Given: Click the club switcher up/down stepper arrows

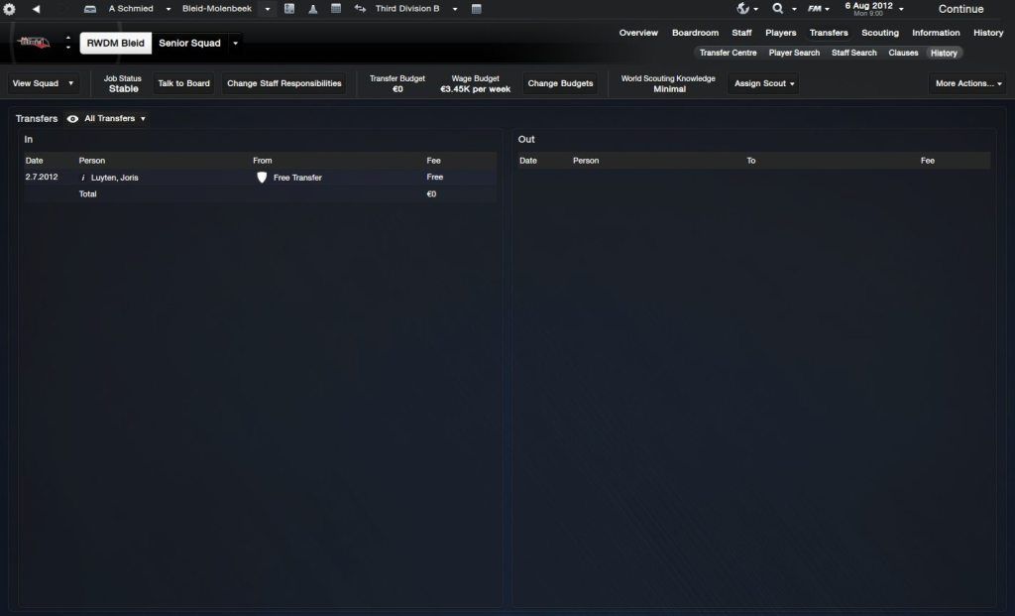Looking at the screenshot, I should click(x=68, y=43).
